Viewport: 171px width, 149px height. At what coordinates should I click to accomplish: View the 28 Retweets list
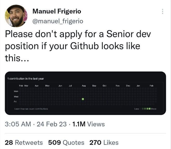point(24,143)
